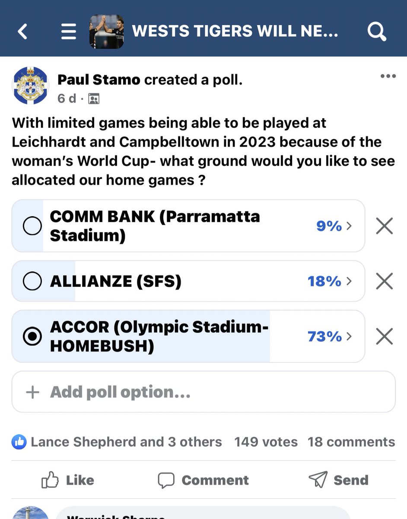Toggle the ACCOR (Olympic Stadium) radio option

[x=32, y=336]
